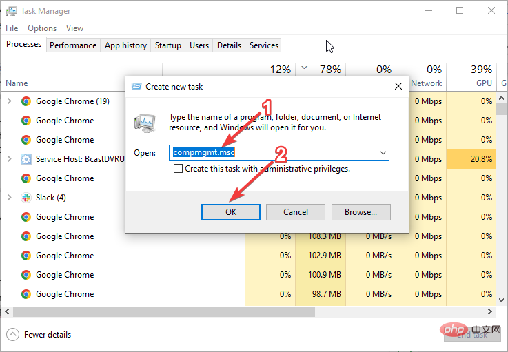
Task: Close the Create new task dialog
Action: tap(398, 86)
